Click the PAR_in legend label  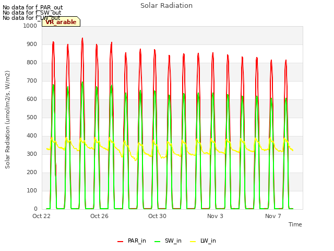point(137,241)
